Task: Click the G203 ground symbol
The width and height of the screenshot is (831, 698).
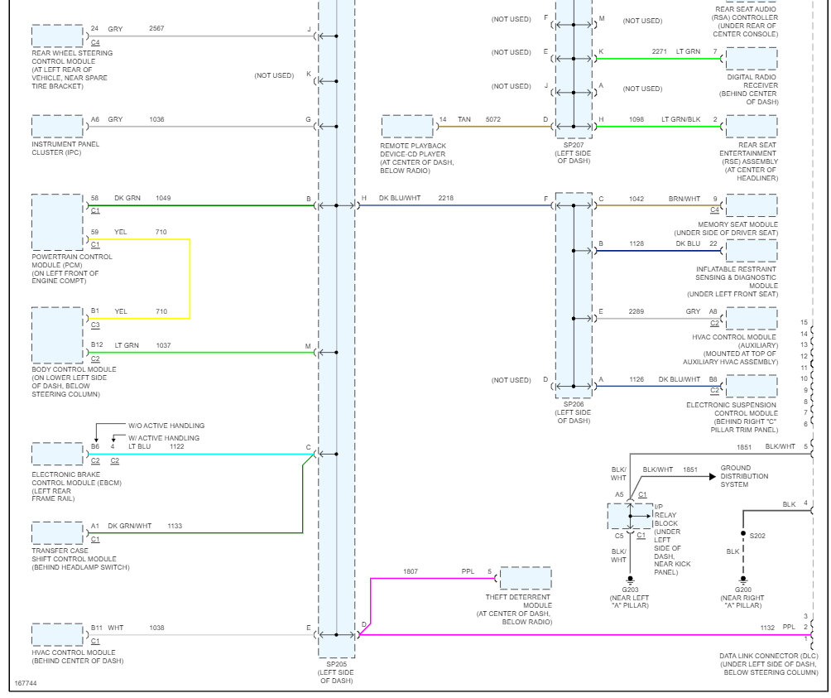Action: pos(630,580)
